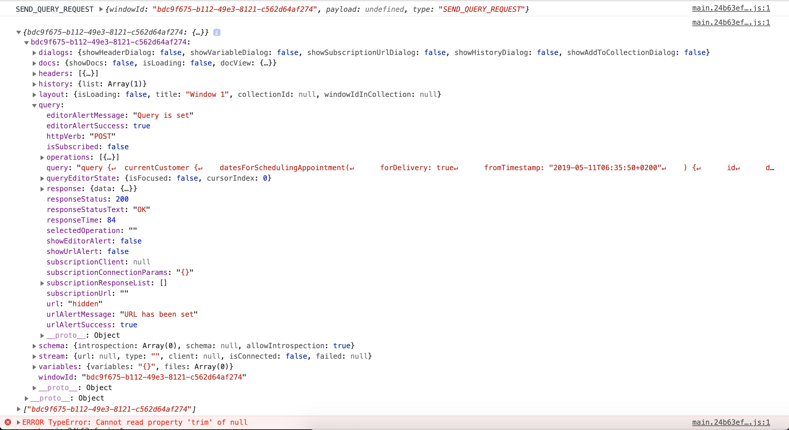Click isSubscribed false value
This screenshot has height=430, width=789.
[118, 147]
